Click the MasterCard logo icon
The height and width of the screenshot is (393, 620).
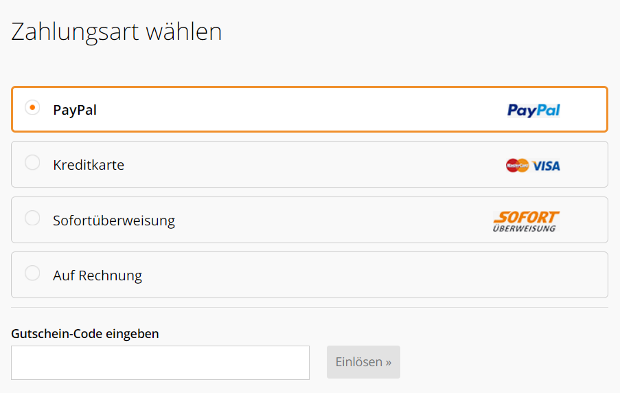(517, 166)
